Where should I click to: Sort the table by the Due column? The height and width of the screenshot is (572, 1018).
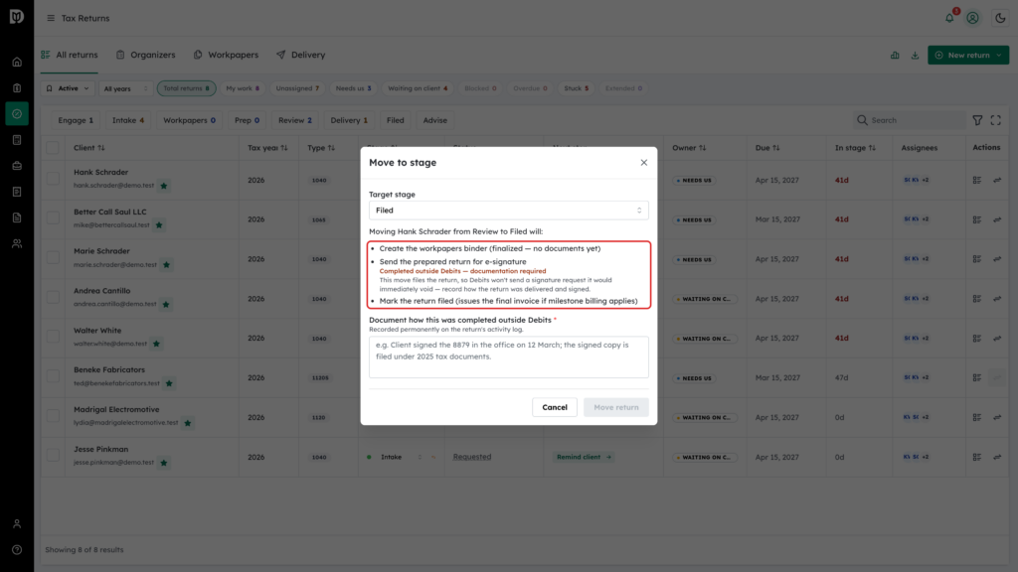coord(767,148)
